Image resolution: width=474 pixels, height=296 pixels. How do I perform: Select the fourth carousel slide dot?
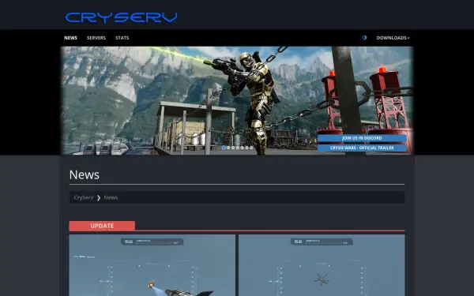tap(238, 148)
